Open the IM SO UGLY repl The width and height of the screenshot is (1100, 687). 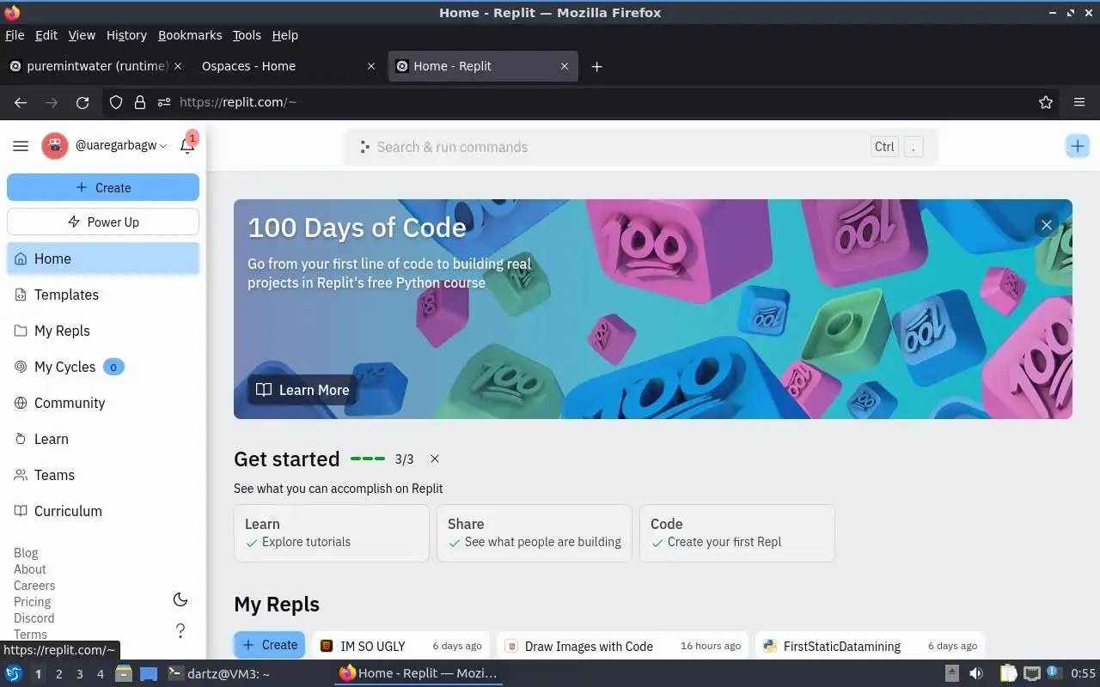click(400, 646)
